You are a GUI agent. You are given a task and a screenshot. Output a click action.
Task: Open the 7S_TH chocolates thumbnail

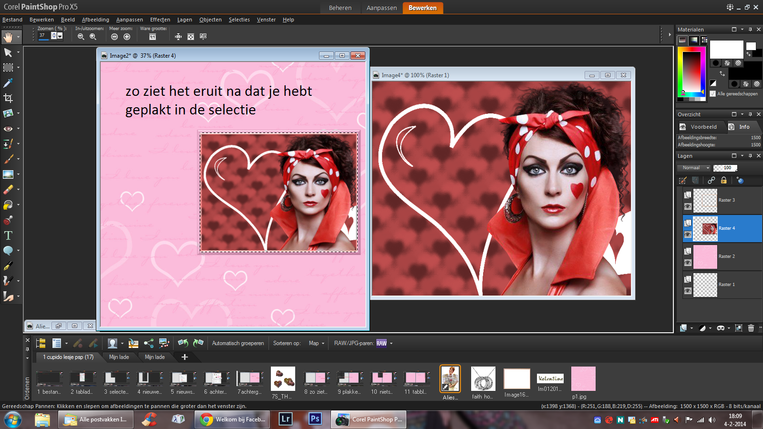(x=283, y=379)
